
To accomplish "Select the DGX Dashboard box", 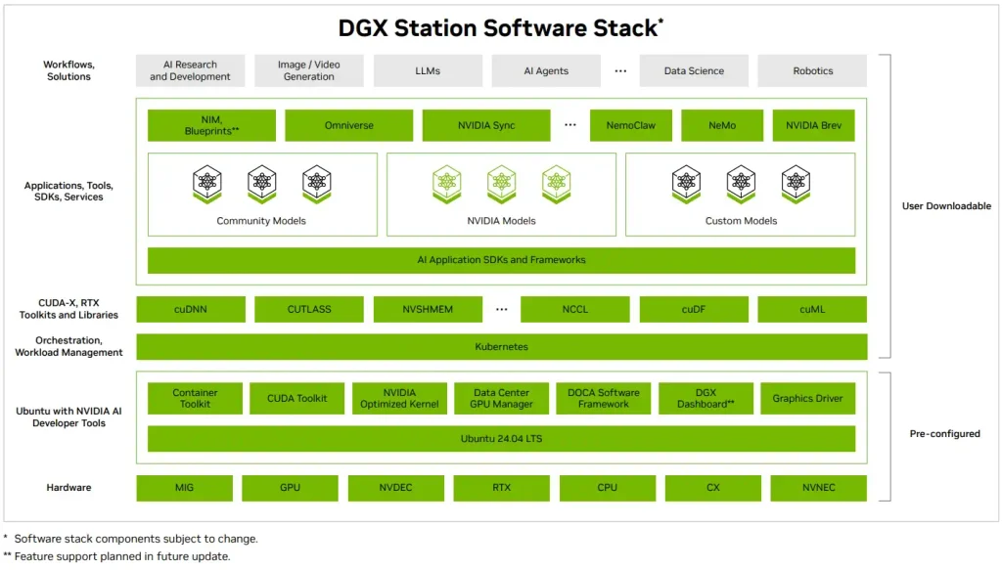I will [706, 398].
